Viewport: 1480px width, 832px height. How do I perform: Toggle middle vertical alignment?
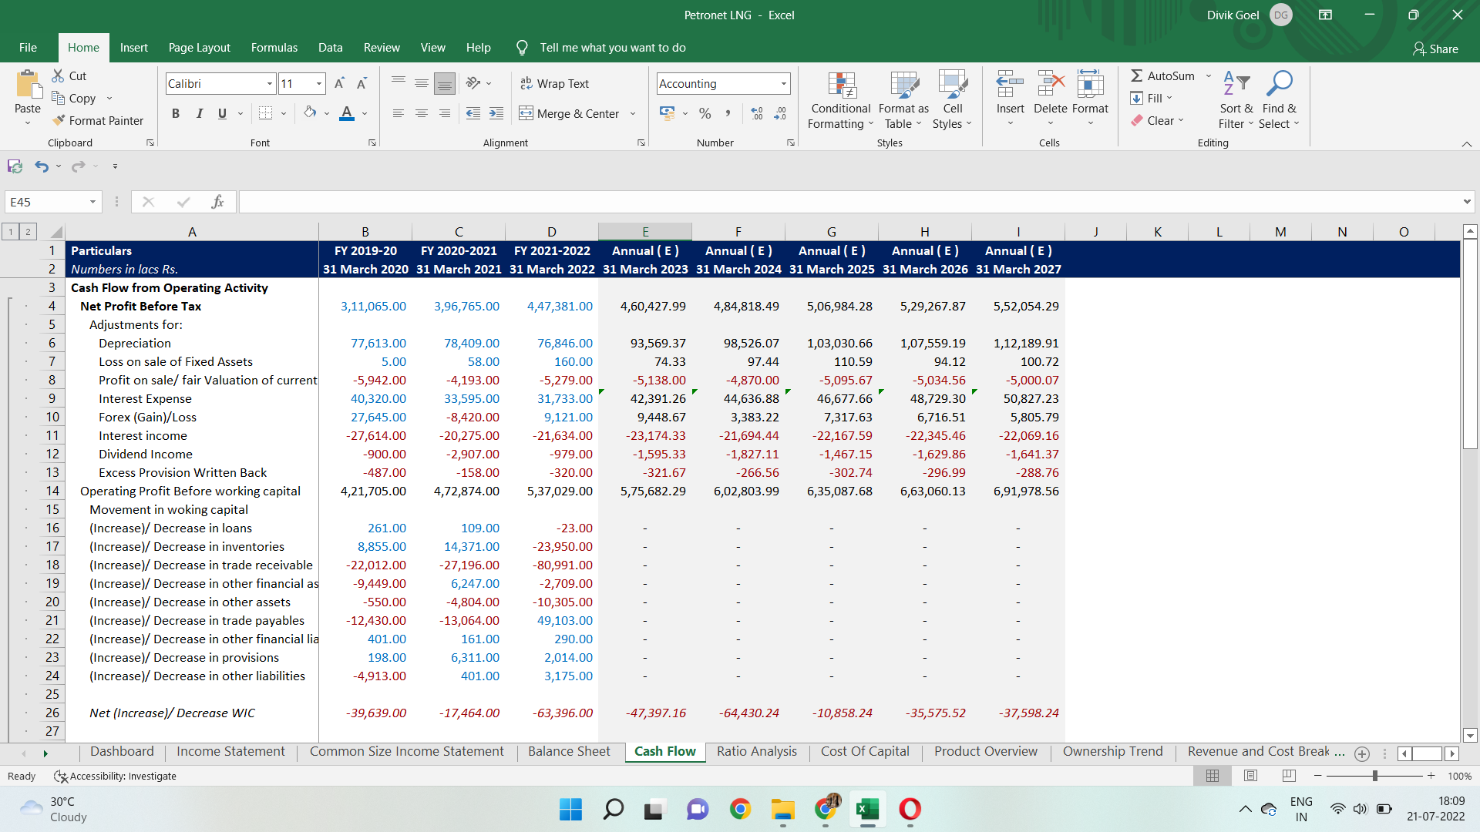[422, 83]
